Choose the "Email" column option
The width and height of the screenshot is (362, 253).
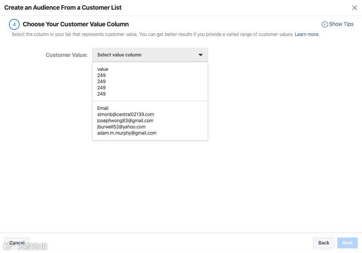[103, 108]
